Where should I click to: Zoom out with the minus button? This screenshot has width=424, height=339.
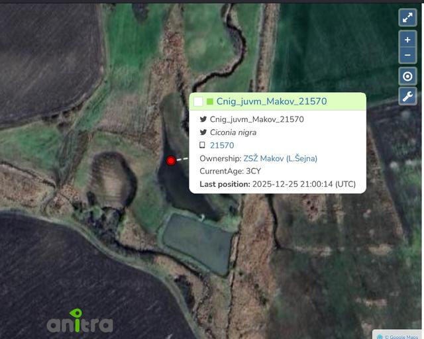pyautogui.click(x=407, y=55)
